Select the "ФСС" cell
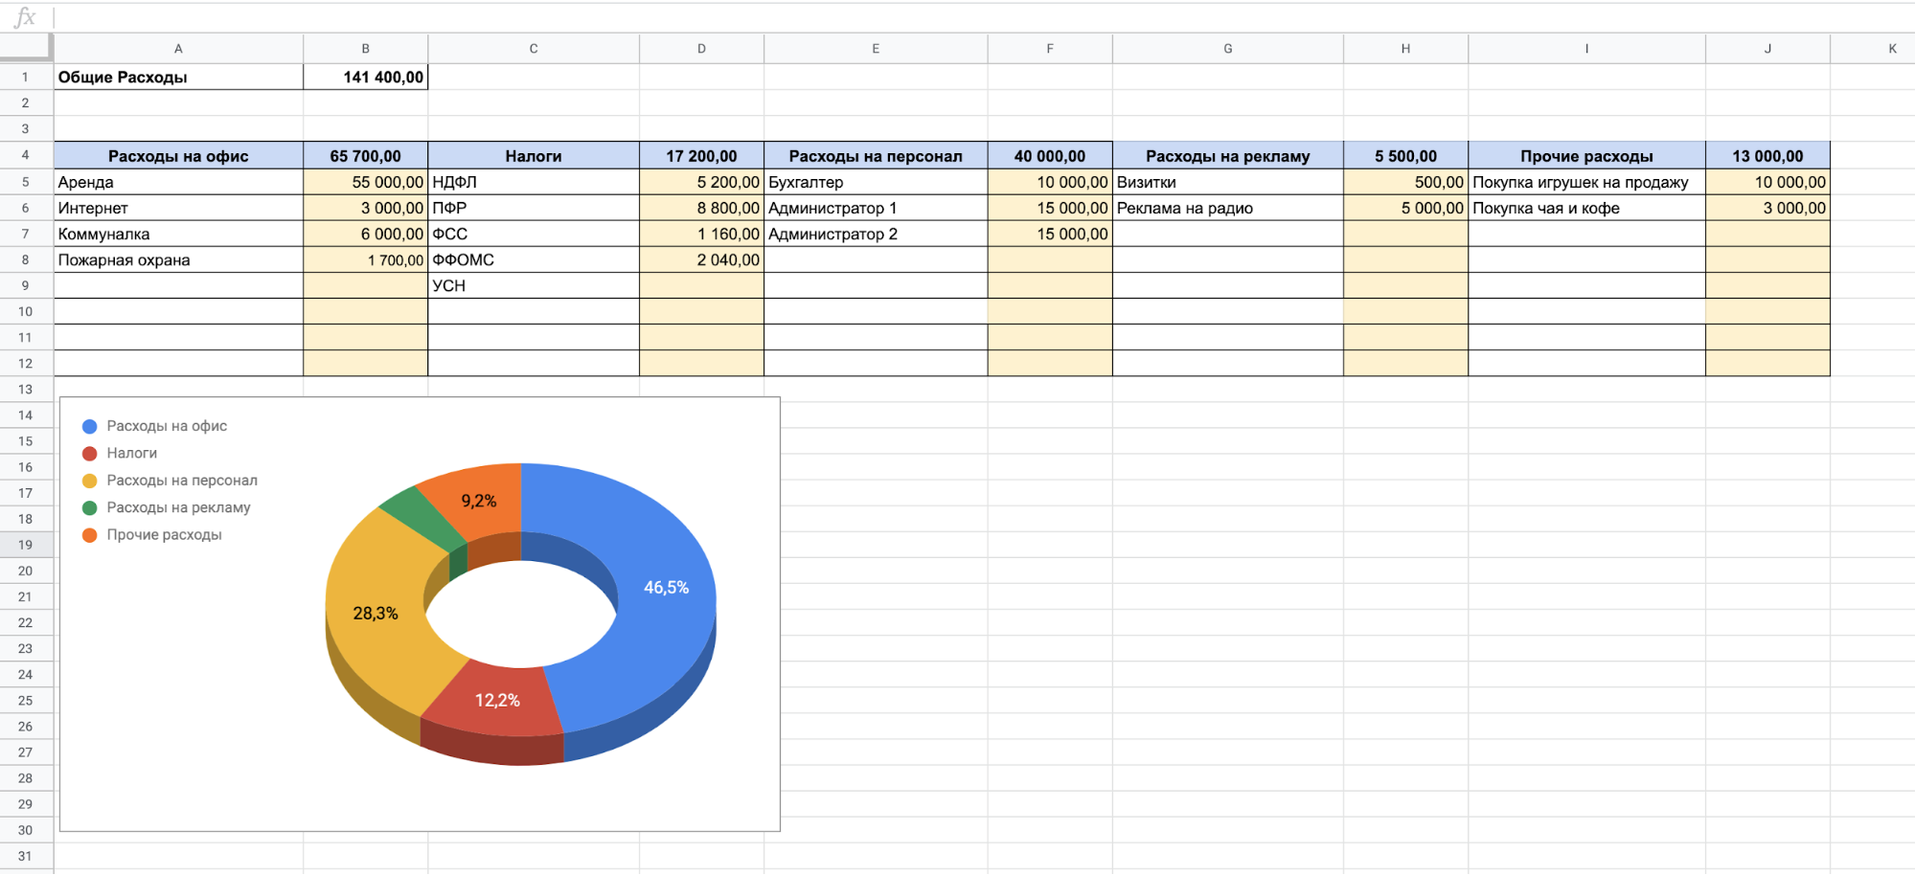 534,234
